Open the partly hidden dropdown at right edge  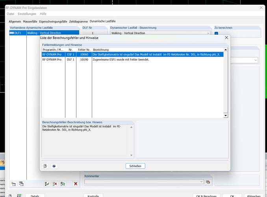click(256, 60)
